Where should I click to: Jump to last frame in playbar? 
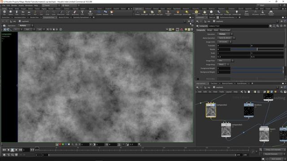(21, 150)
